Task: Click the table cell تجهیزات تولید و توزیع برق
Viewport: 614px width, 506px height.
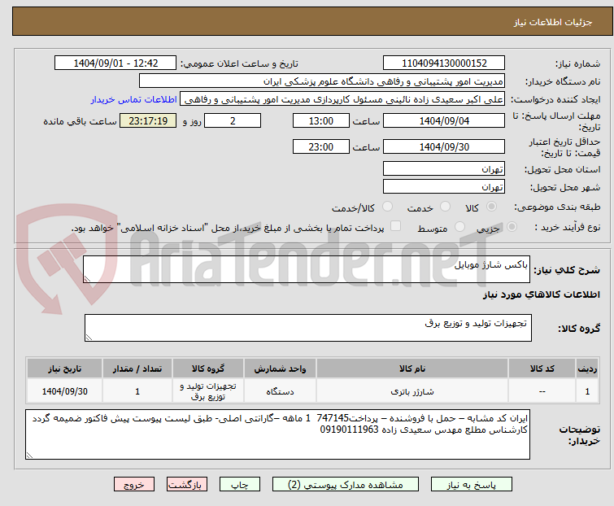Action: [x=208, y=391]
